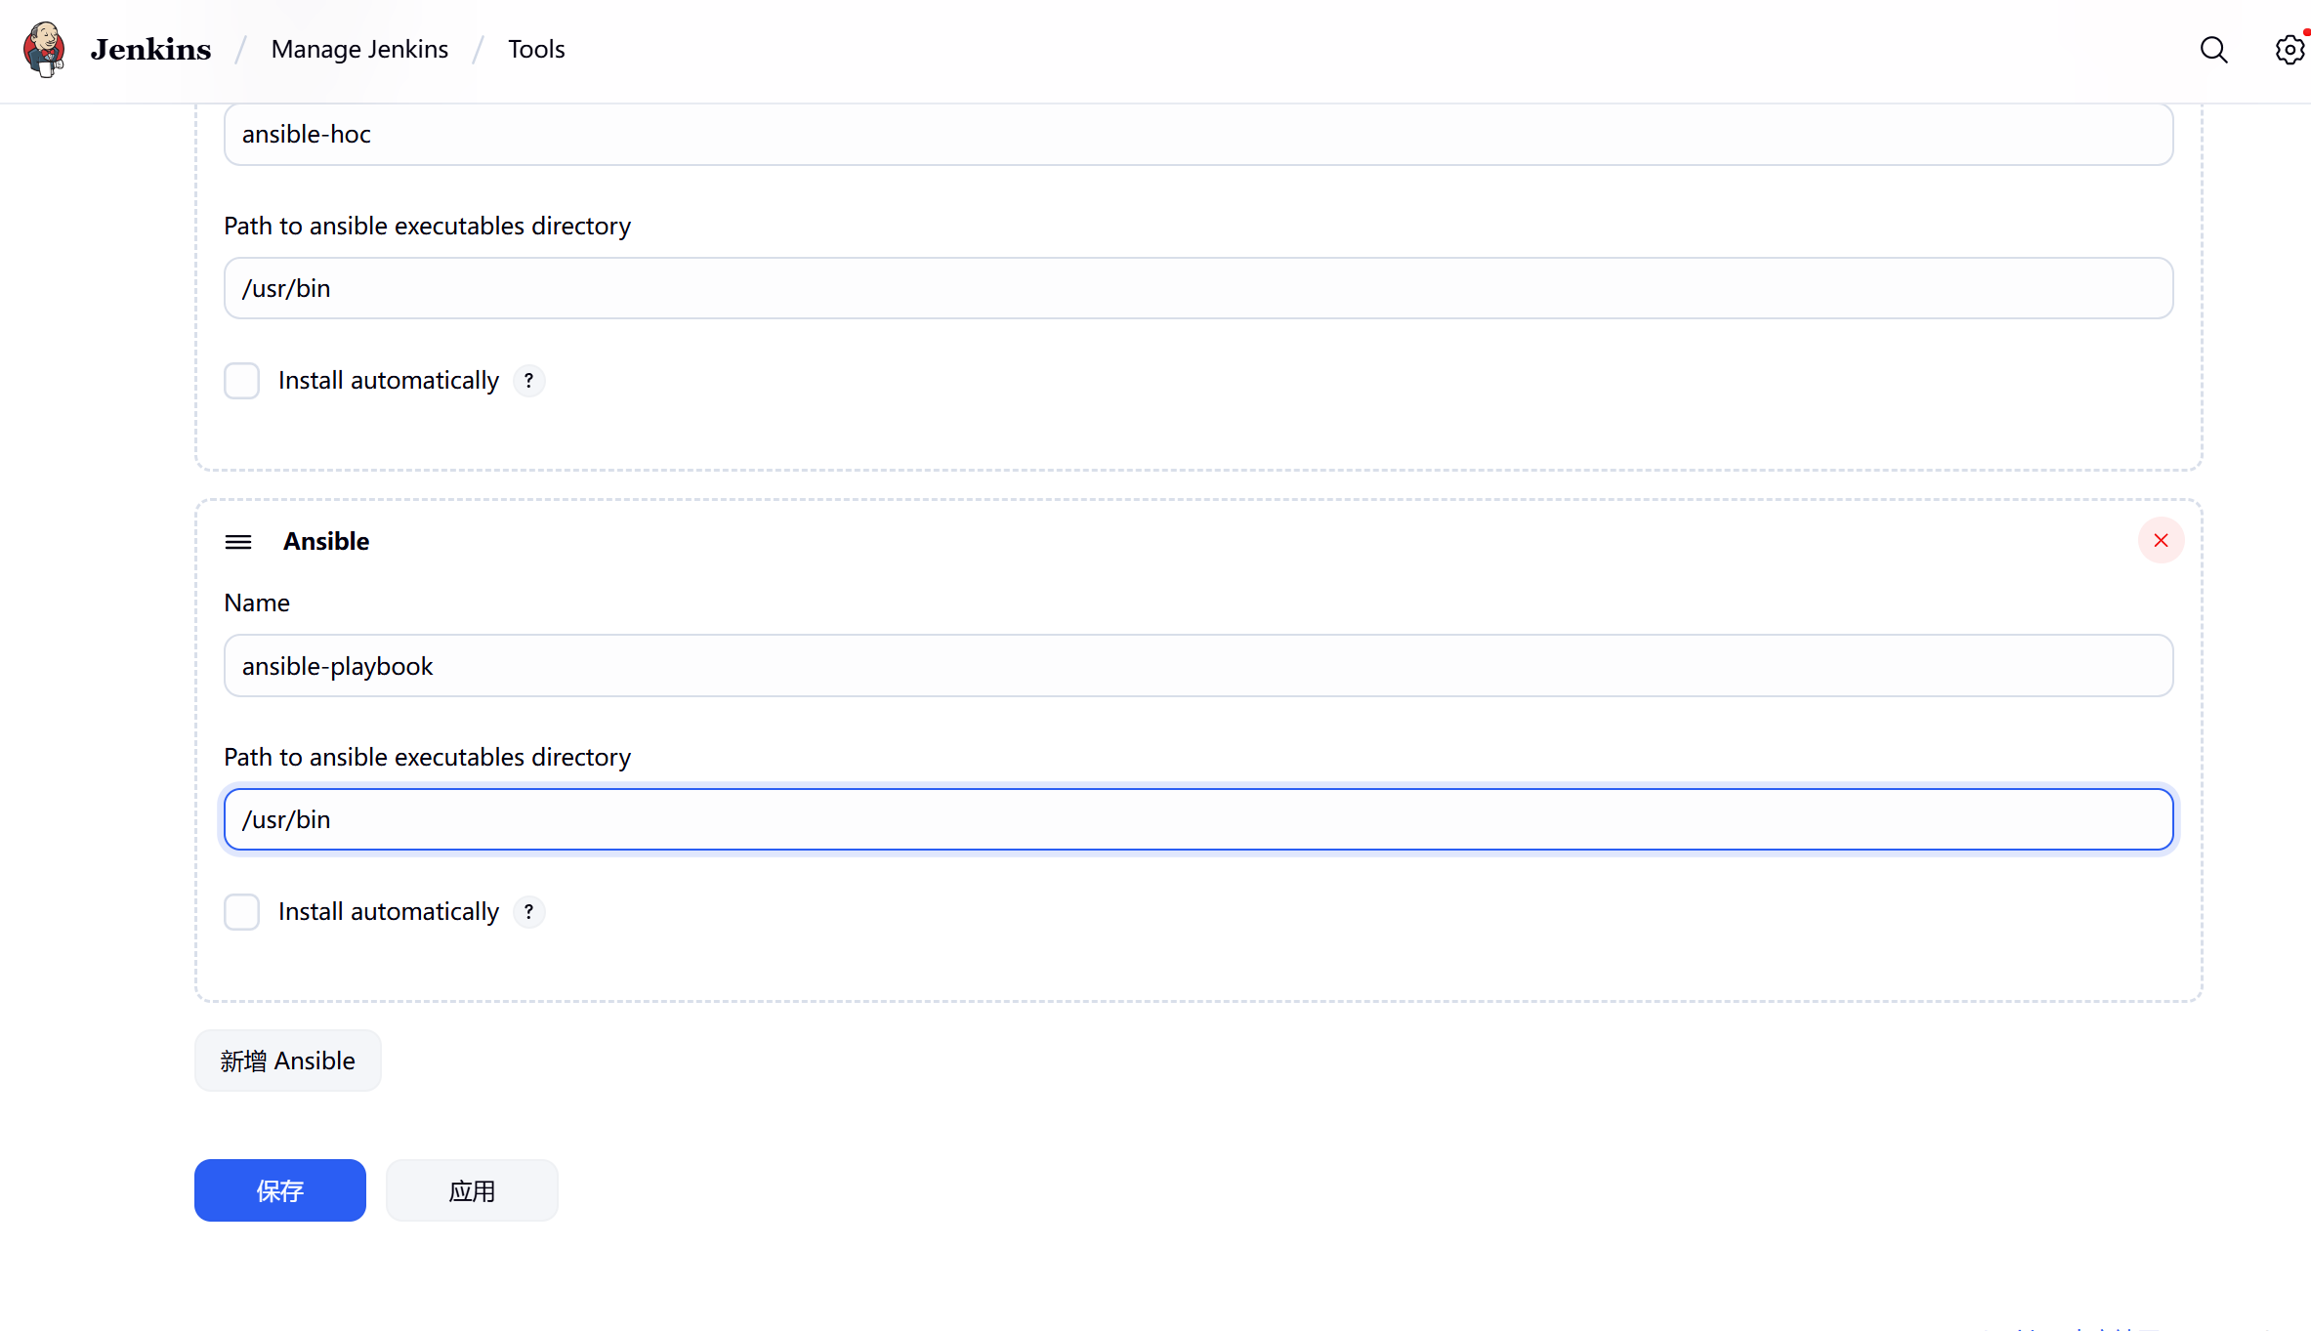
Task: Click the first /usr/bin path field
Action: [x=1198, y=289]
